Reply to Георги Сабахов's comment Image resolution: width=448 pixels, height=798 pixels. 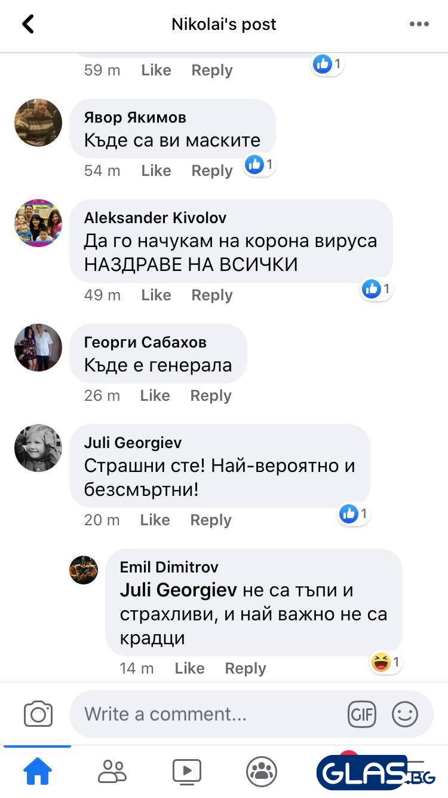[211, 395]
